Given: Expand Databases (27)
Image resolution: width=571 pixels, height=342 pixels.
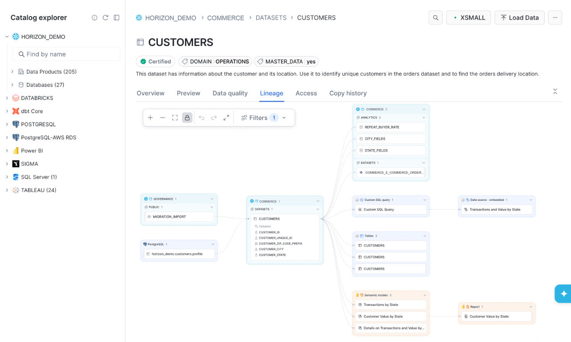Looking at the screenshot, I should pos(12,85).
